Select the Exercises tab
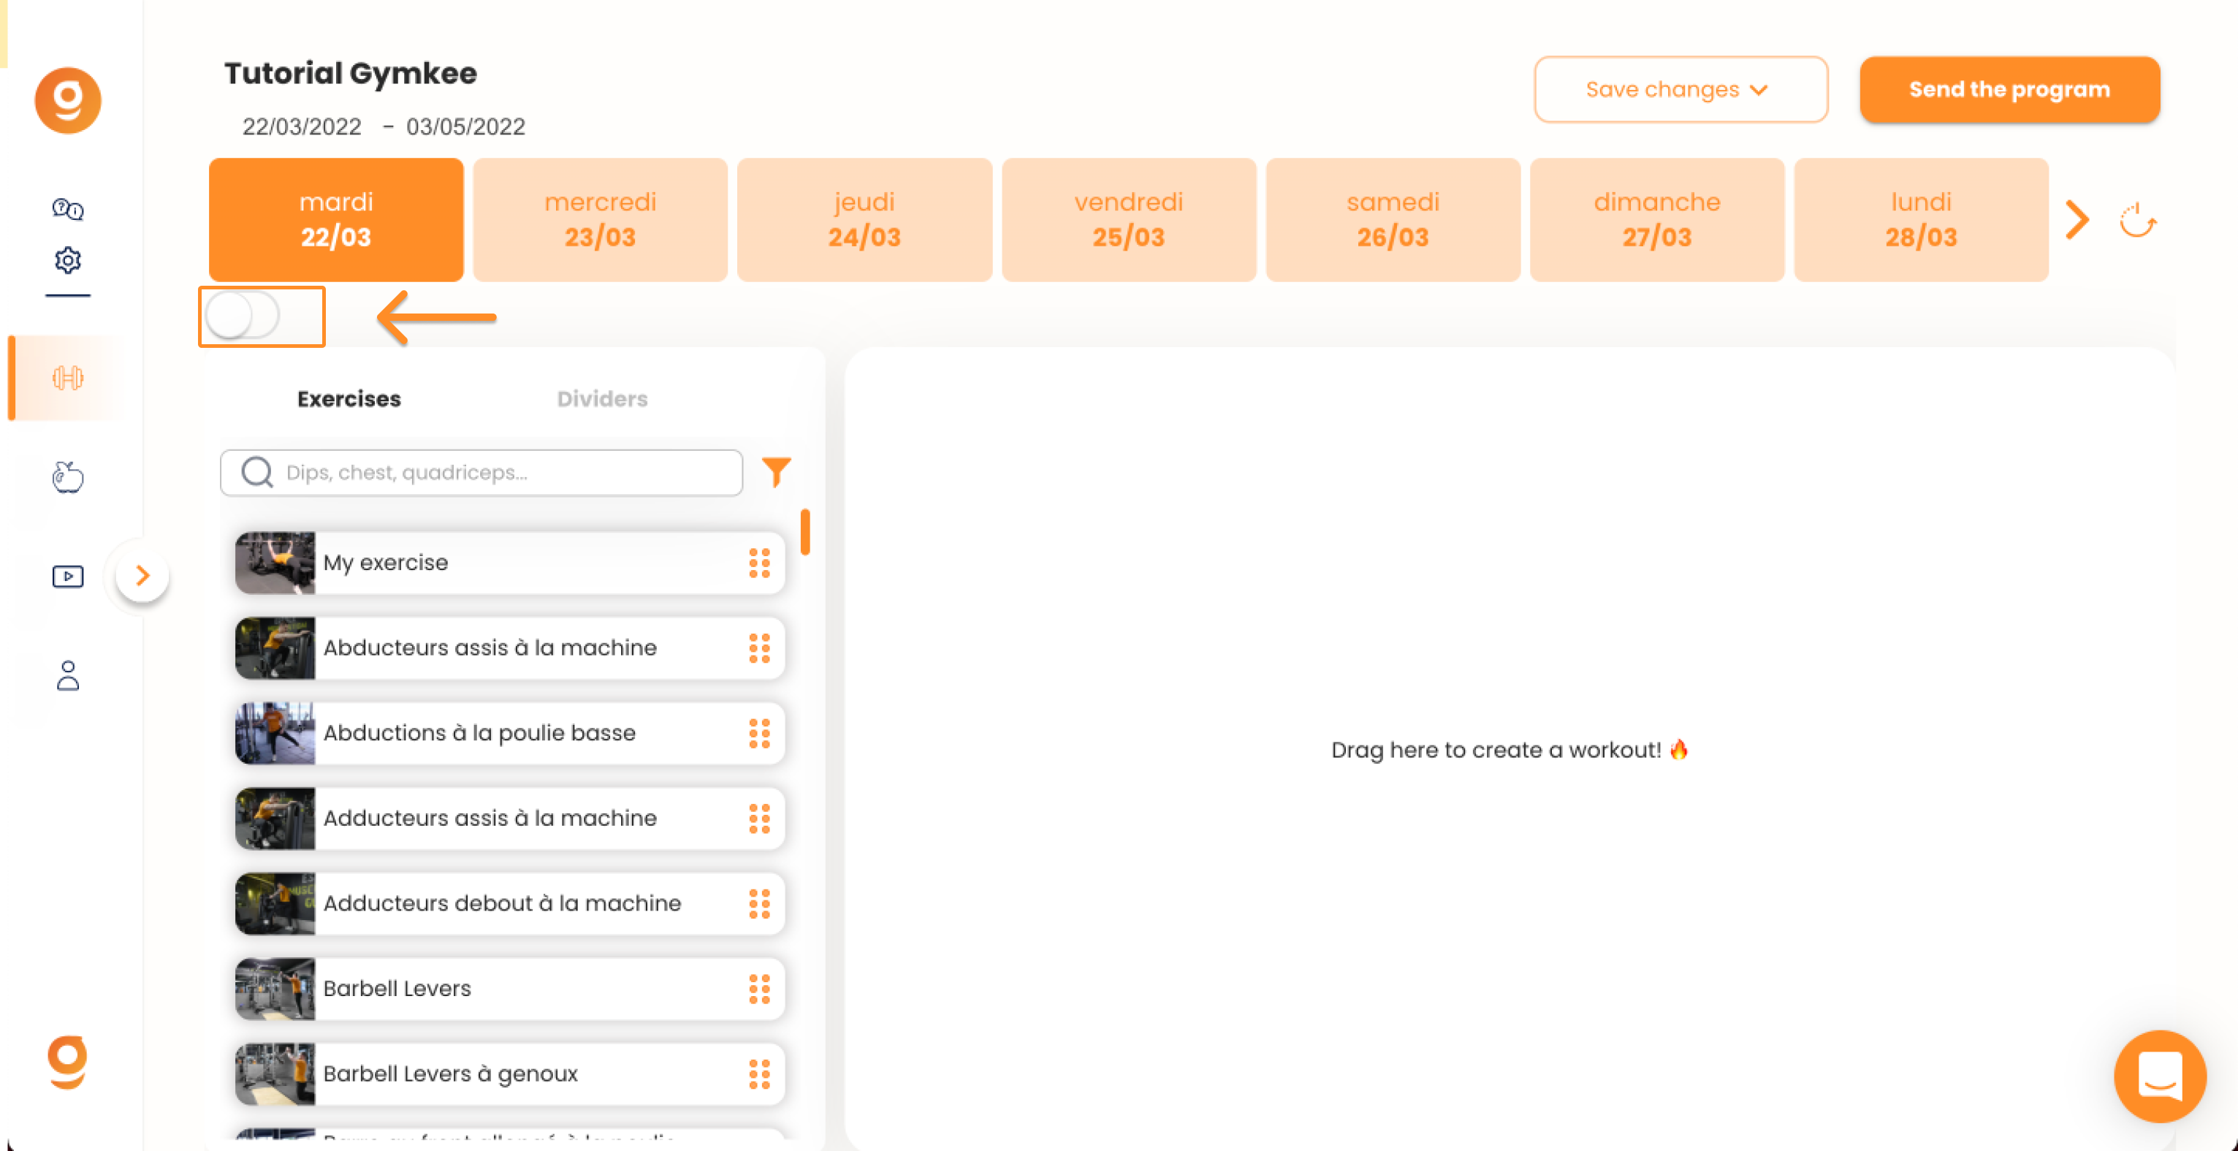 point(349,399)
